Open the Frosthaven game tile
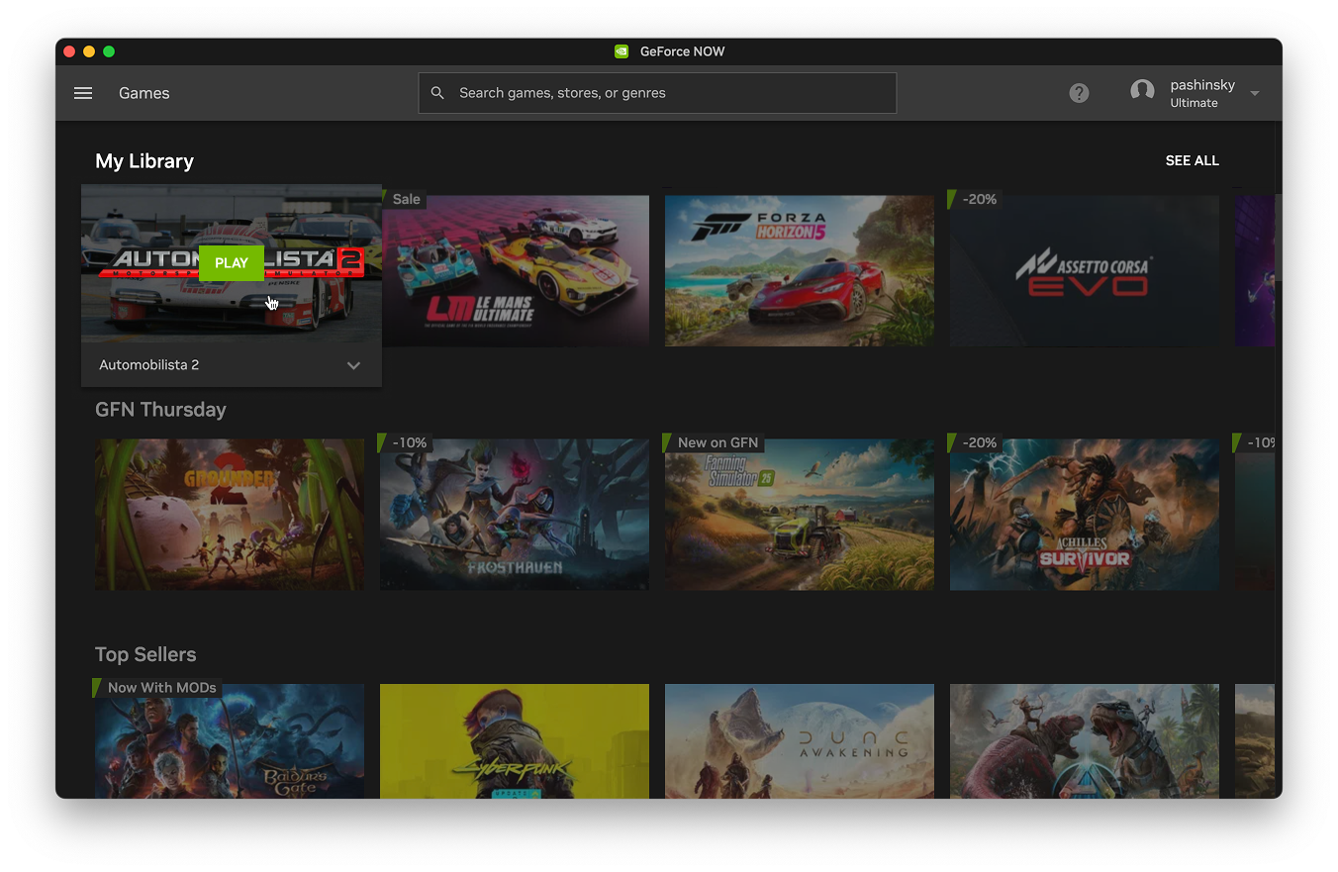The height and width of the screenshot is (872, 1338). [515, 515]
